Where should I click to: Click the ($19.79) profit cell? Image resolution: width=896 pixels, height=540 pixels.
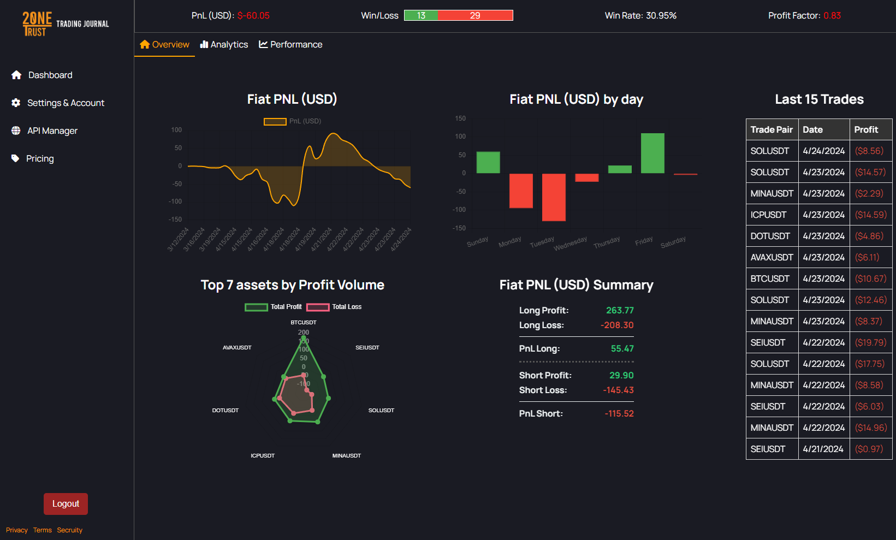871,342
